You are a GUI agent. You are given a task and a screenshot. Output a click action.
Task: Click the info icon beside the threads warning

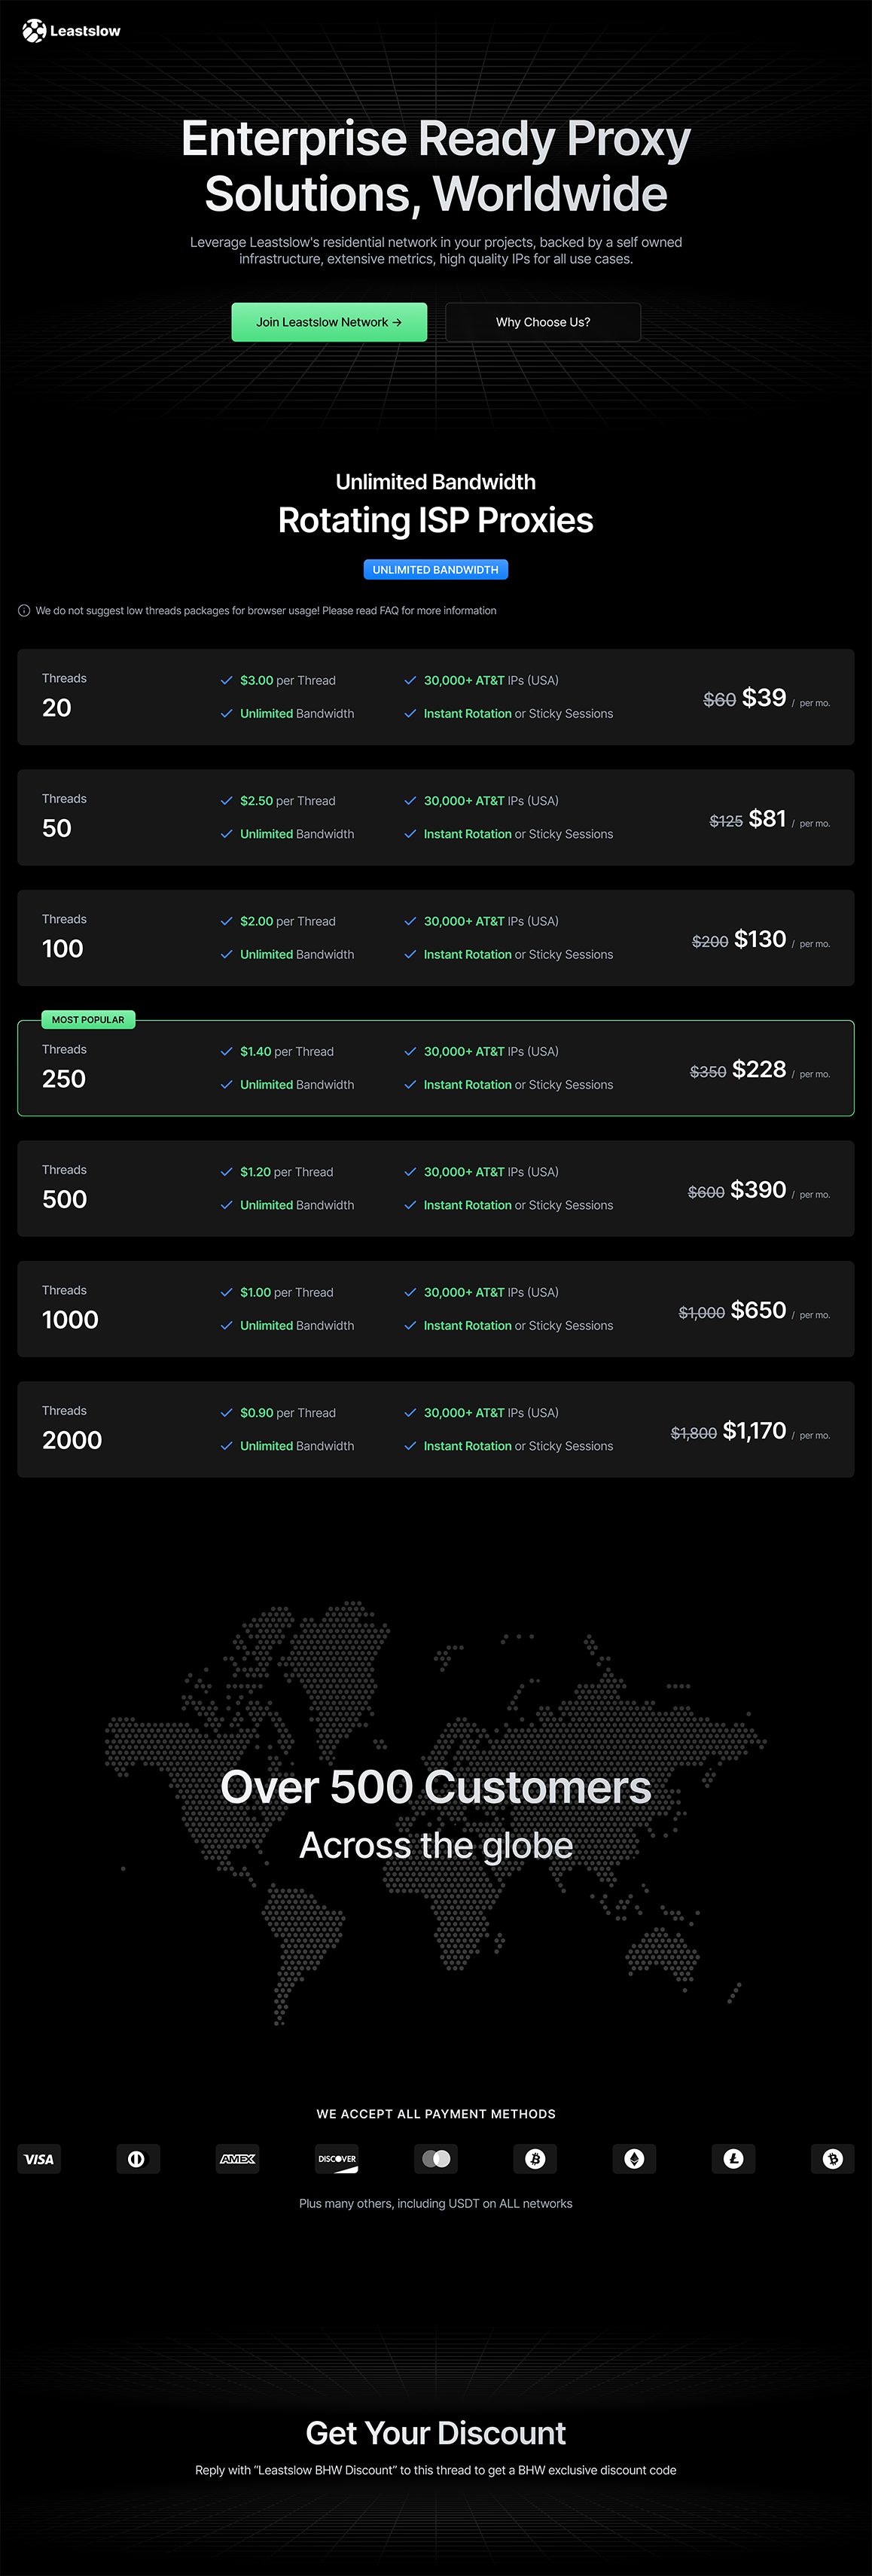(x=24, y=611)
